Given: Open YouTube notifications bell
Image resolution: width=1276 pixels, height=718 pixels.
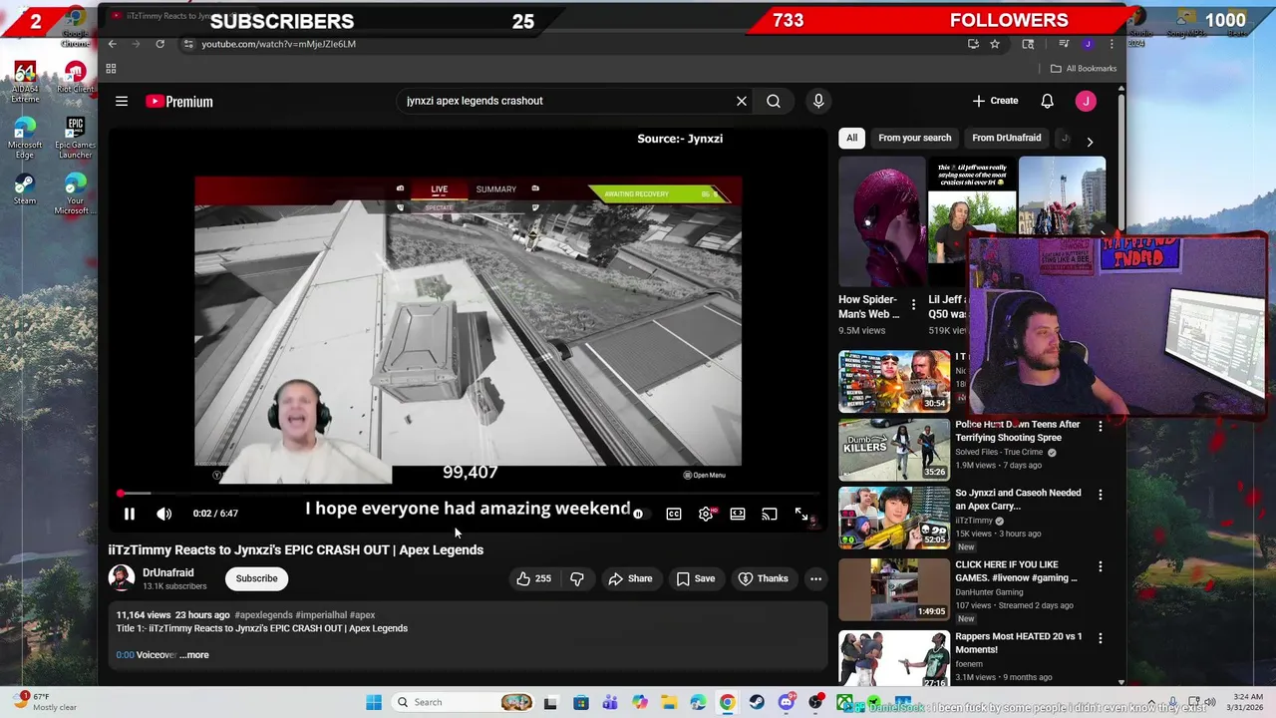Looking at the screenshot, I should [1048, 101].
